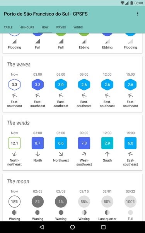
Task: Tap the 12:00 wind square showing 2.9
Action: coord(107,143)
